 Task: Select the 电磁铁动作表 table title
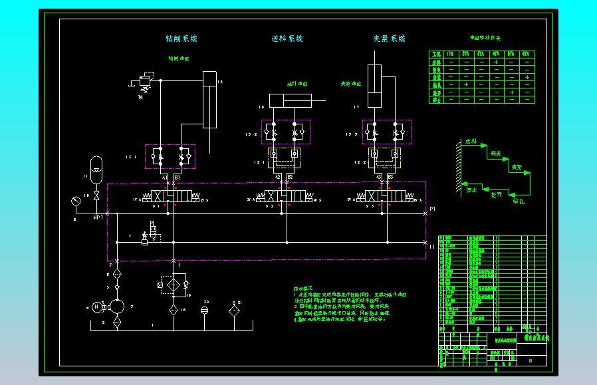(x=485, y=38)
